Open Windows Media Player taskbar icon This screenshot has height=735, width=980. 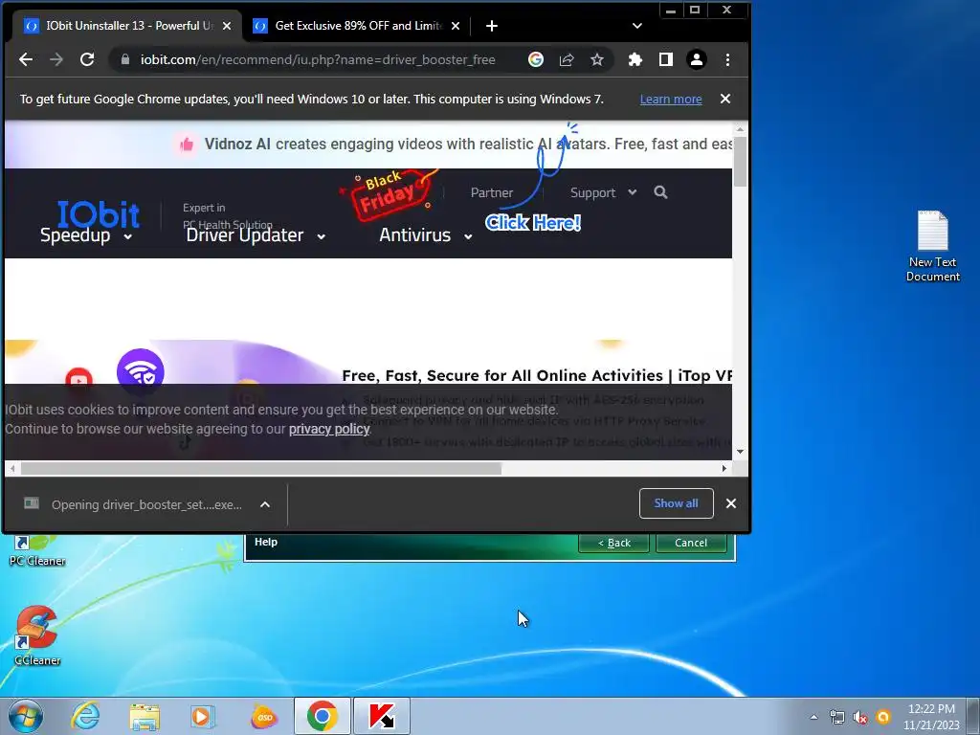point(203,716)
